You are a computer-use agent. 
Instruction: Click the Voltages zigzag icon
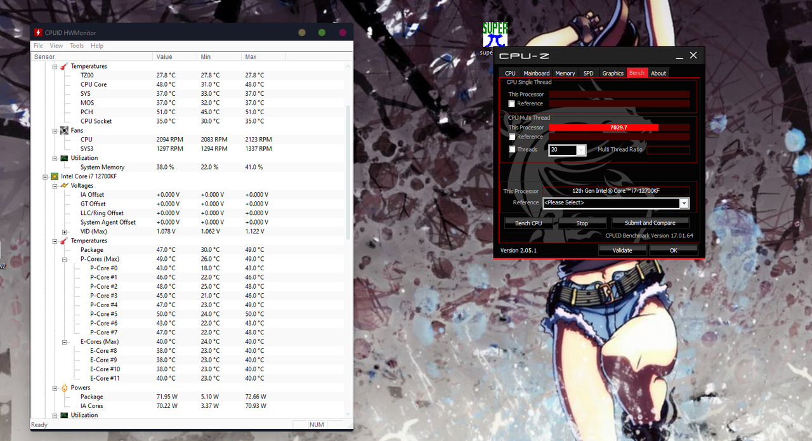[x=63, y=185]
